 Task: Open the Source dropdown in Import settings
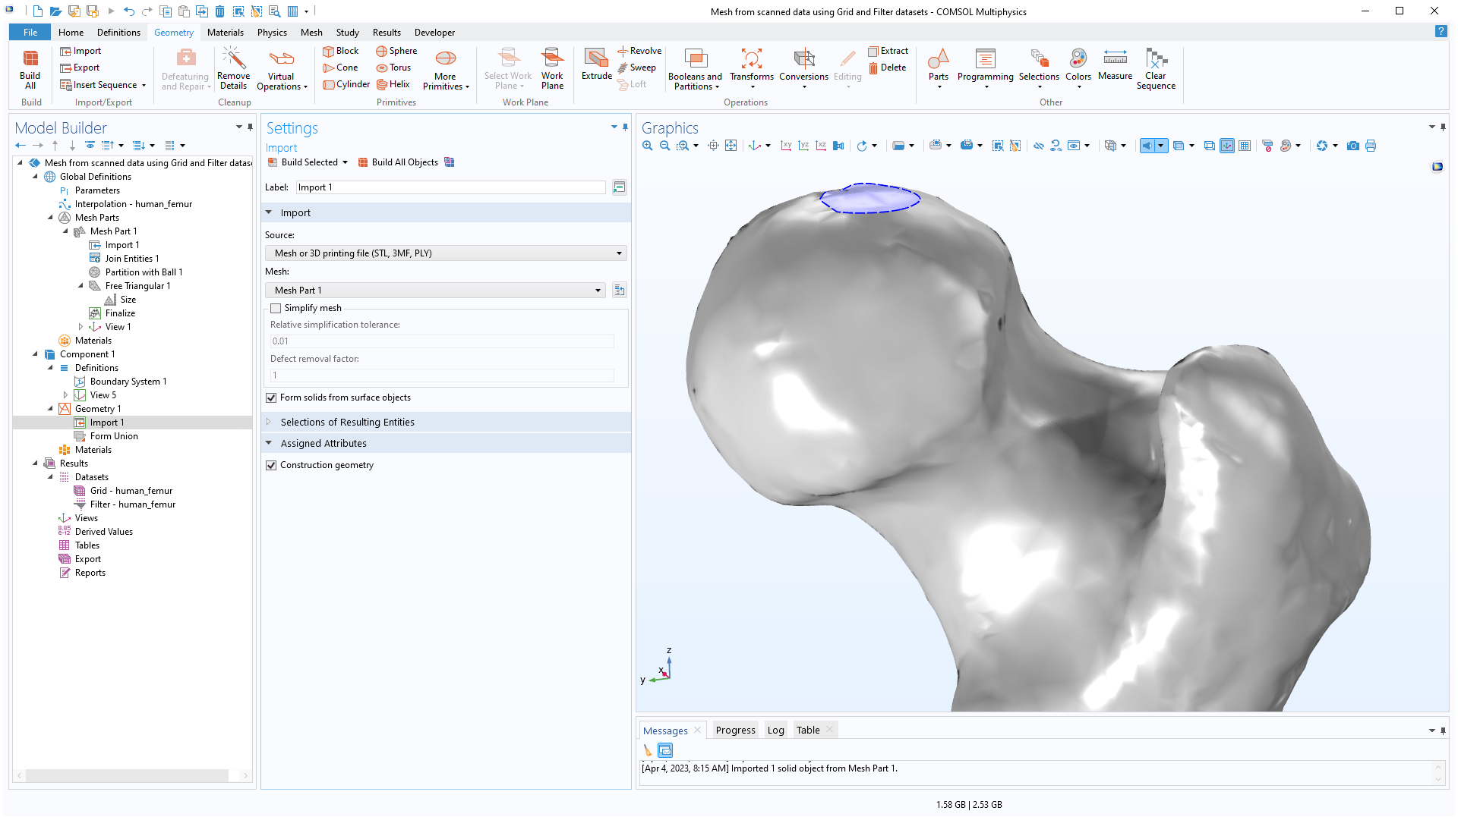click(x=619, y=253)
